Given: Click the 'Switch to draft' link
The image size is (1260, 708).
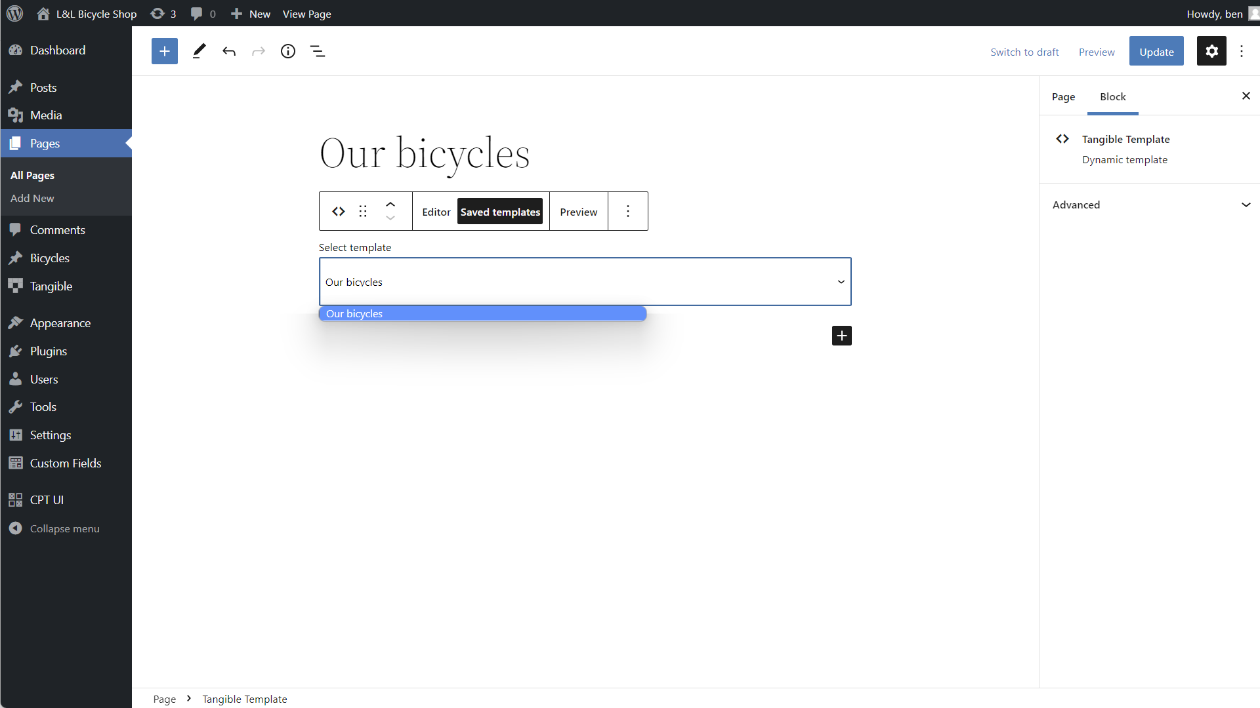Looking at the screenshot, I should click(1024, 52).
